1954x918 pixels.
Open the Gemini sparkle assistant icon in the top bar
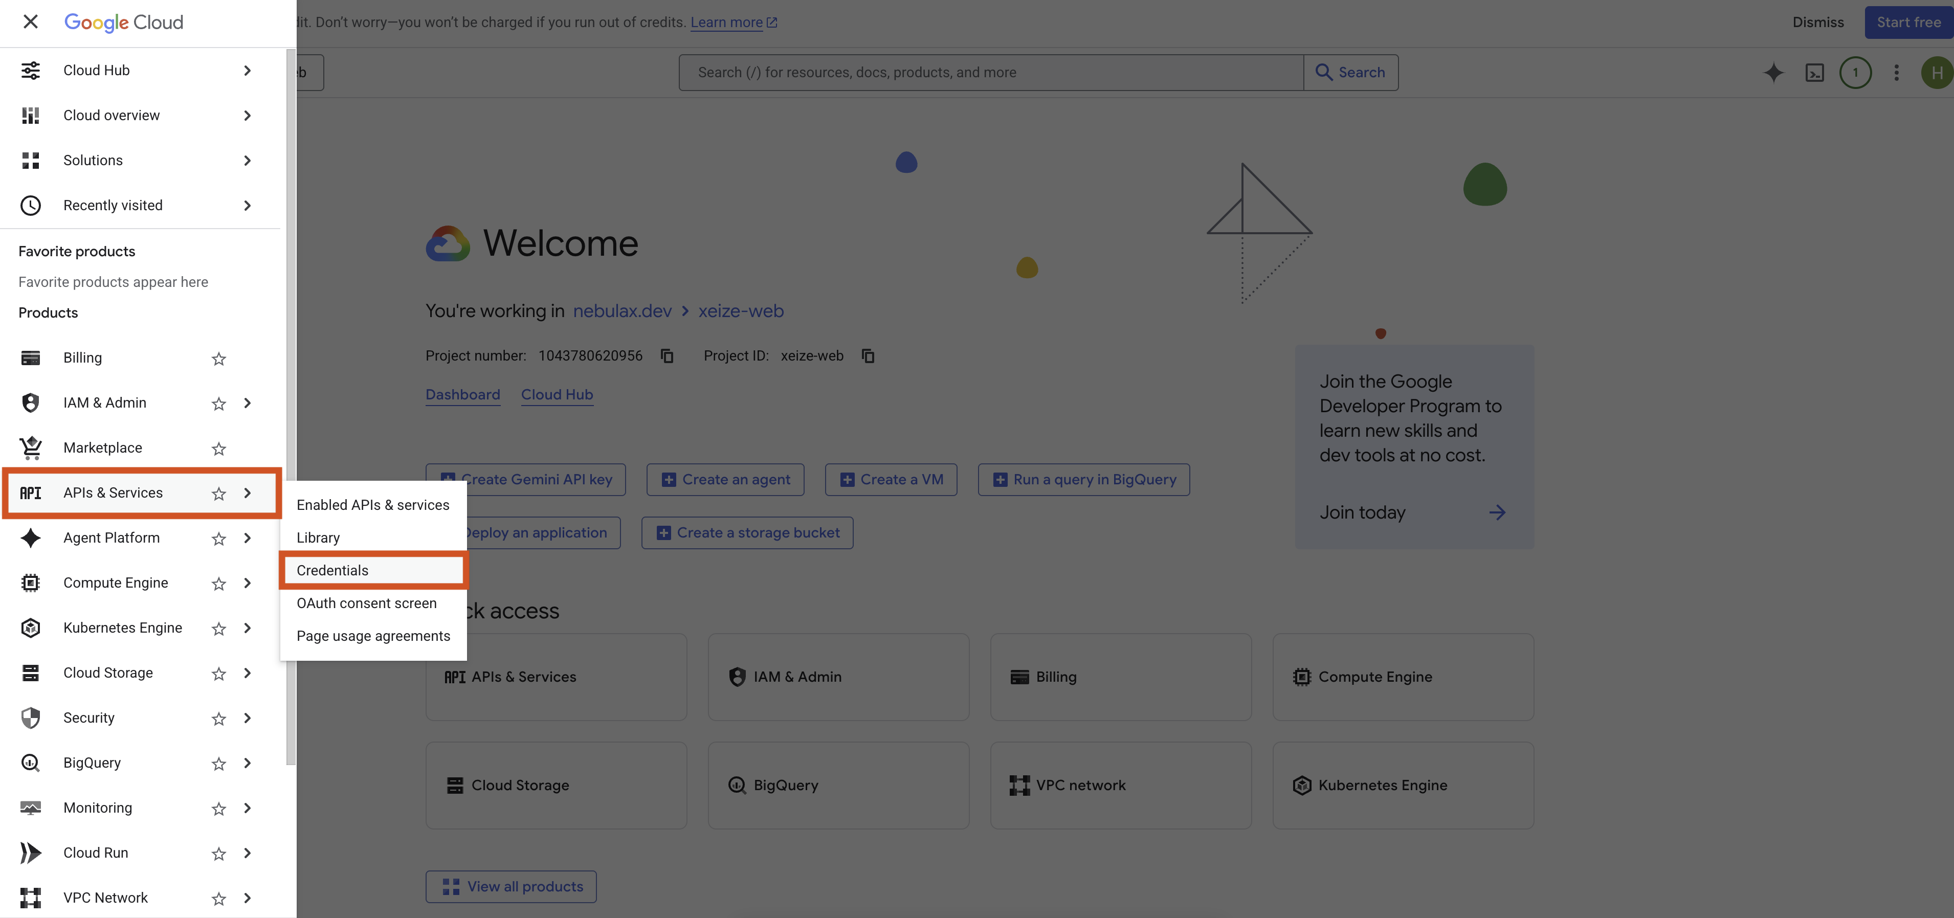(x=1773, y=73)
